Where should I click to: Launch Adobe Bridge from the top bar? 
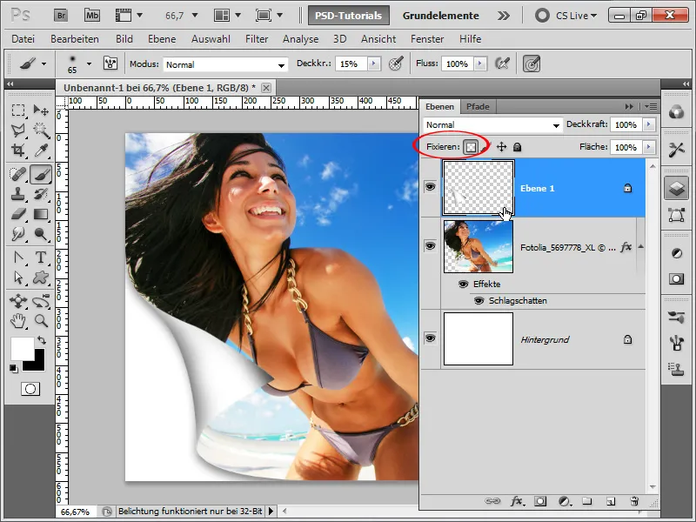61,16
